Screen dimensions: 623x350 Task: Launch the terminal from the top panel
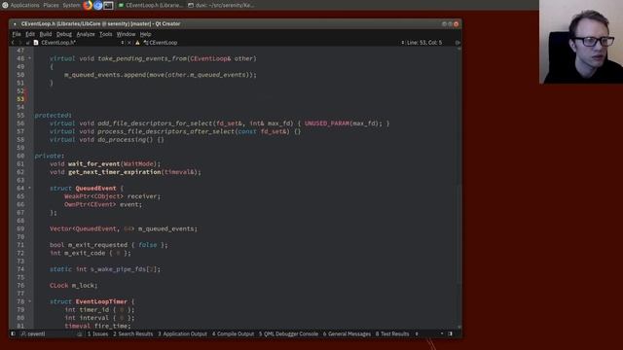tap(108, 5)
